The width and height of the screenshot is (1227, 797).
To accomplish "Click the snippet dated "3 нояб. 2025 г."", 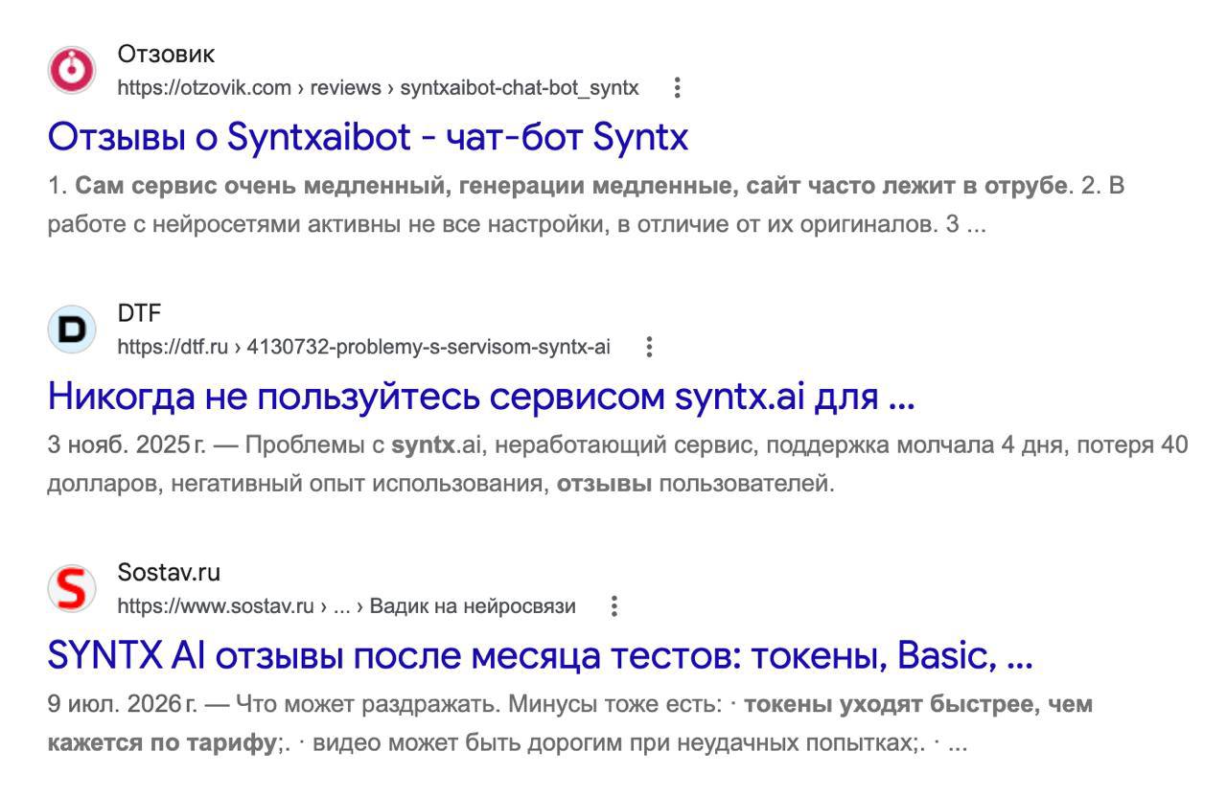I will [617, 445].
